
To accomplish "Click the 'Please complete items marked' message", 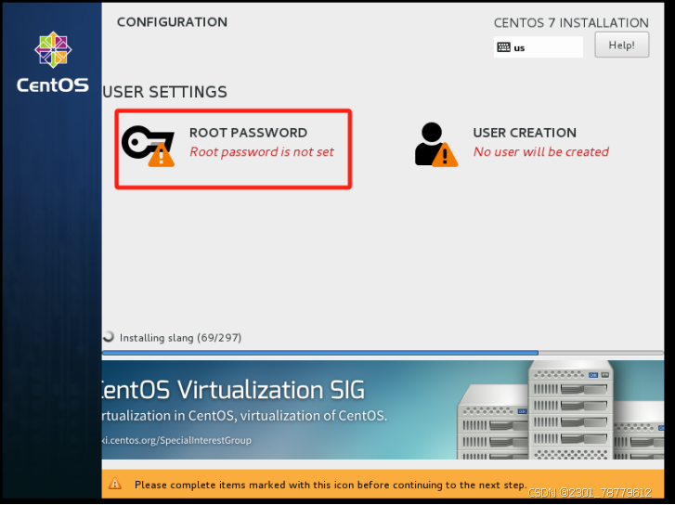I will click(331, 485).
